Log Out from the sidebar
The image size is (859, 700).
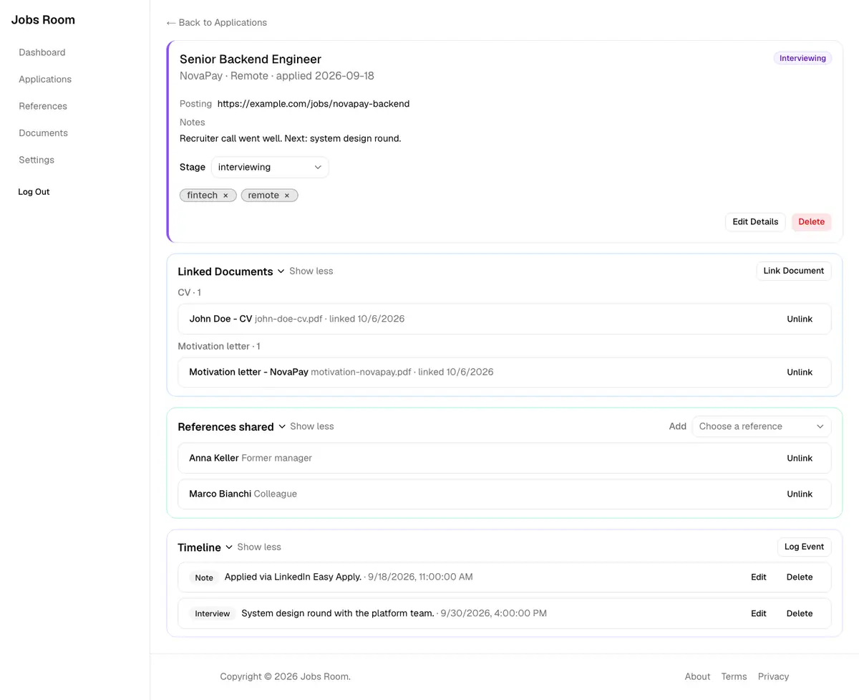[34, 192]
